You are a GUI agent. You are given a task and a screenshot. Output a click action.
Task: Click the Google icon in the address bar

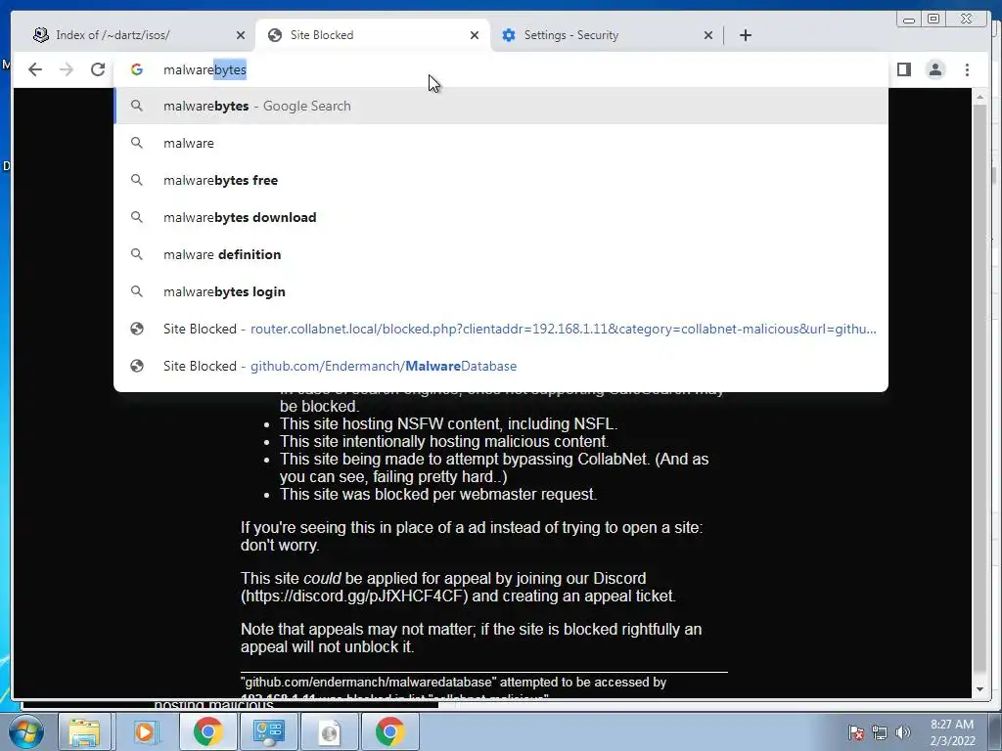click(x=137, y=69)
